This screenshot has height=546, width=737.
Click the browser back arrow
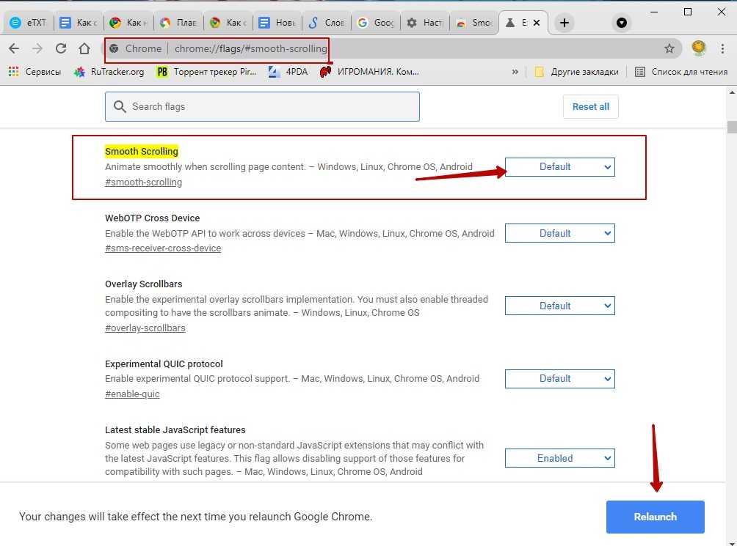(x=13, y=48)
